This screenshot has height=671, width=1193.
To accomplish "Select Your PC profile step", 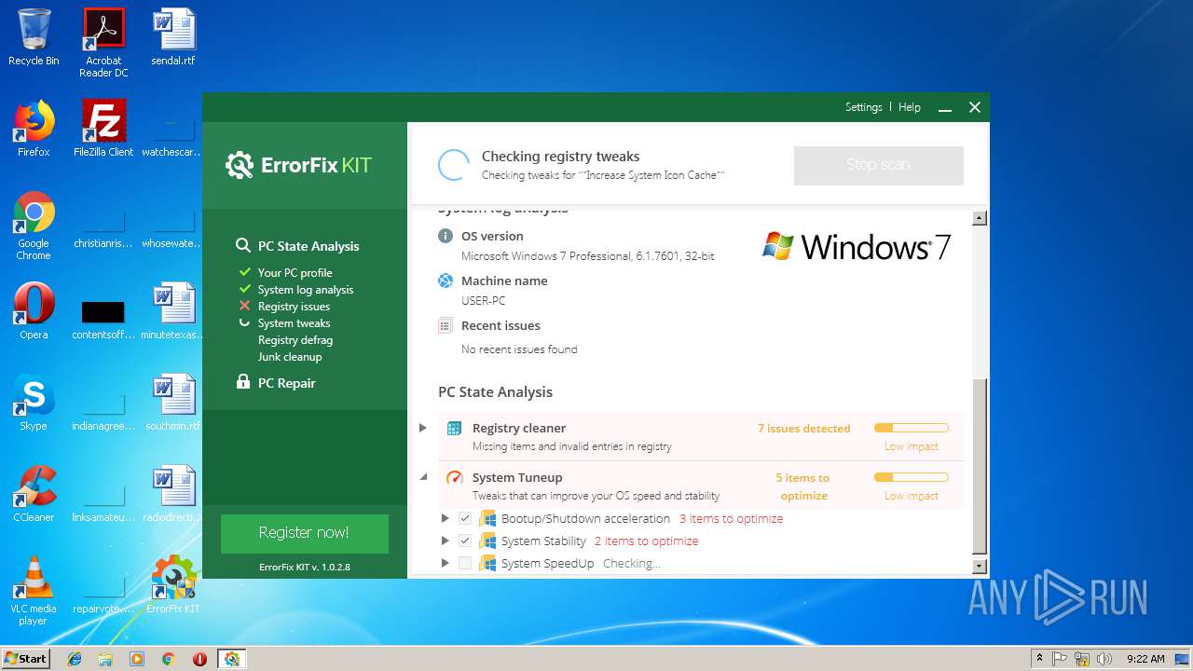I will click(x=295, y=273).
